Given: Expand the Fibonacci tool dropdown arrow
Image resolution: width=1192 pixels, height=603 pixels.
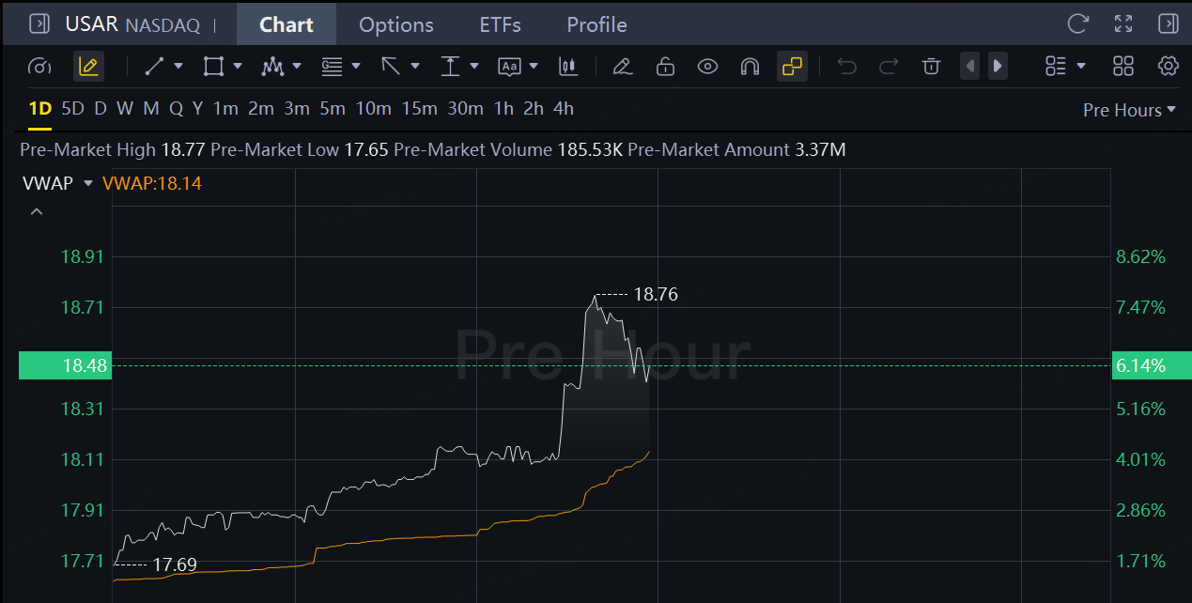Looking at the screenshot, I should (355, 66).
